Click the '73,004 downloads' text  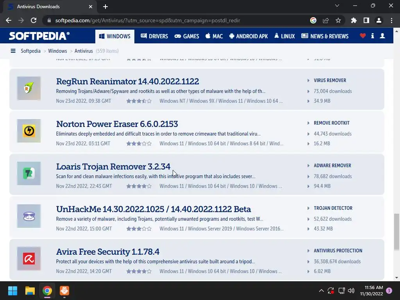coord(333,91)
